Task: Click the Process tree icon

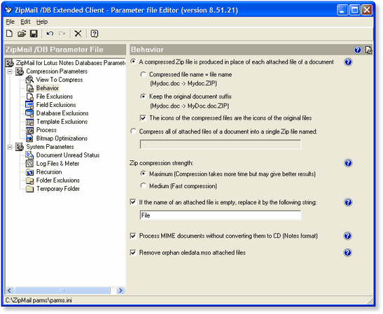Action: 29,130
